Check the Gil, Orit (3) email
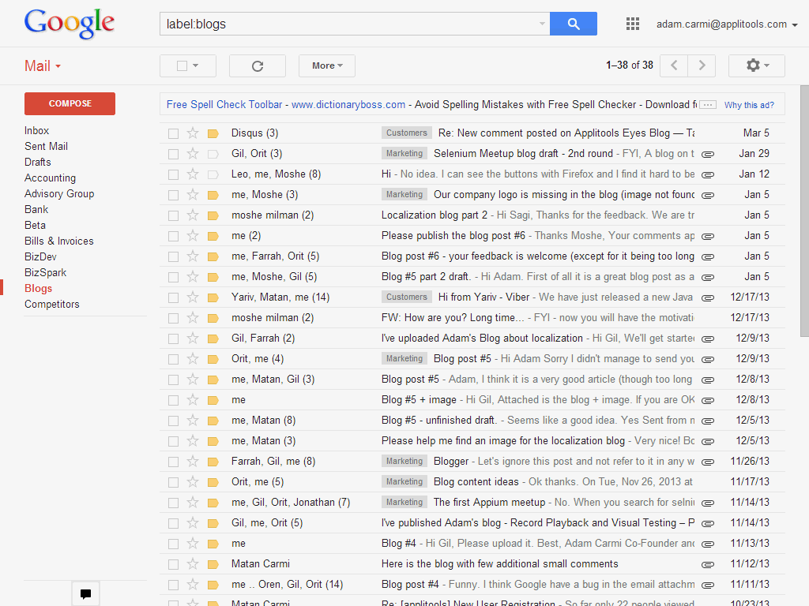Viewport: 809px width, 606px height. (x=173, y=154)
